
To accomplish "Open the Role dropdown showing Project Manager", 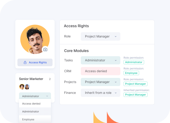I will coord(100,36).
